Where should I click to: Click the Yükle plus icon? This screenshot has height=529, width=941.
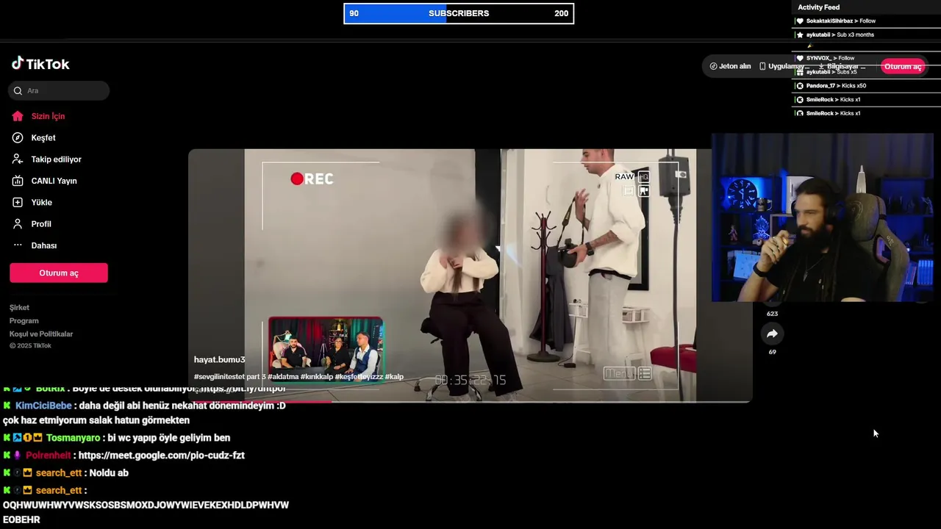18,202
